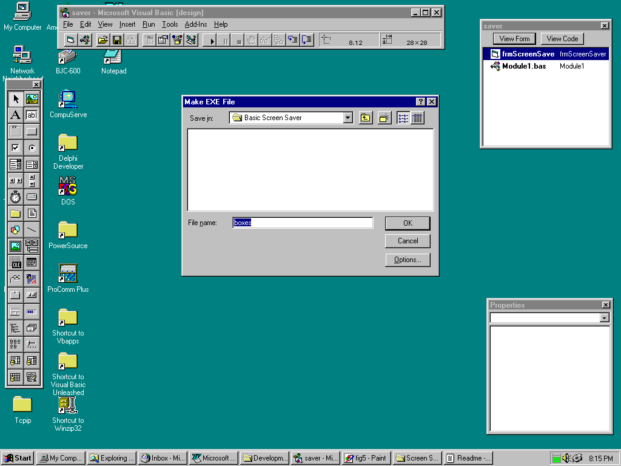Expand the Save in folder dropdown
621x466 pixels.
(x=347, y=118)
